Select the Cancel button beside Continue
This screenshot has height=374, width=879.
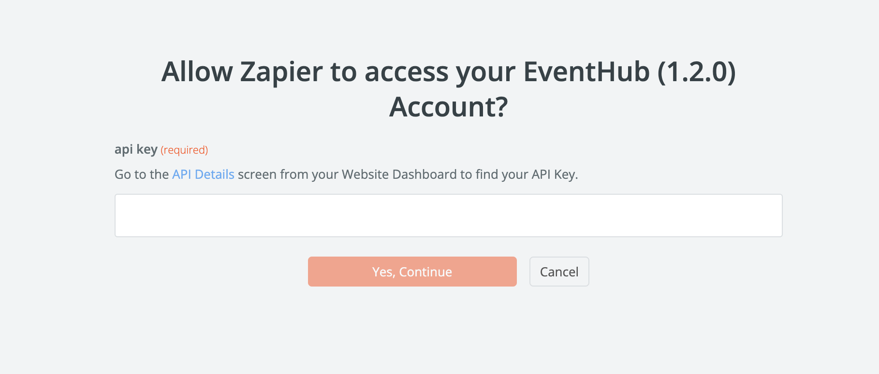click(x=559, y=272)
